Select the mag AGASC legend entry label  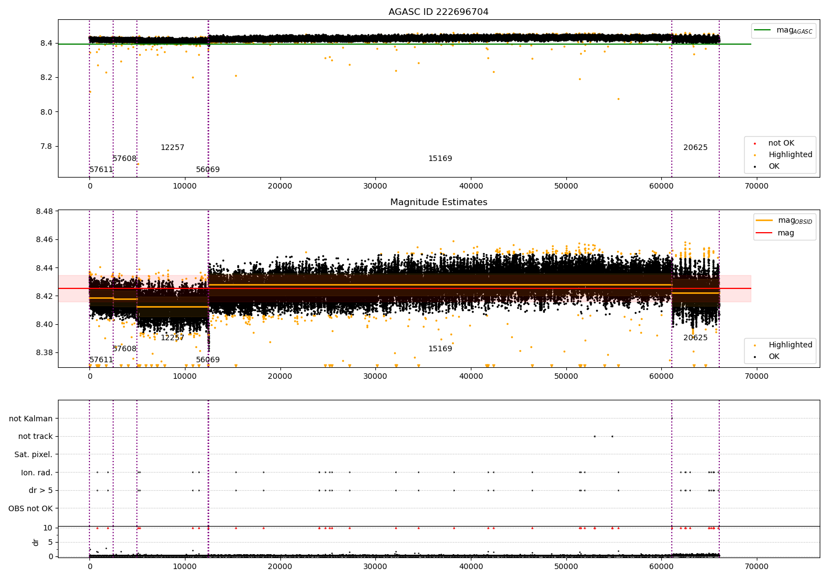pos(794,30)
